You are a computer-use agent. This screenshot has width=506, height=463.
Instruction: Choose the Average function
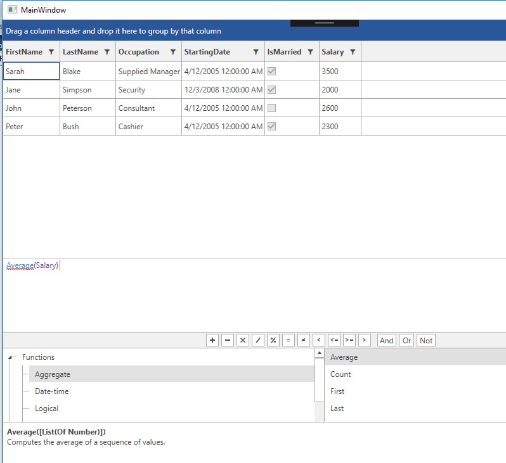coord(415,357)
